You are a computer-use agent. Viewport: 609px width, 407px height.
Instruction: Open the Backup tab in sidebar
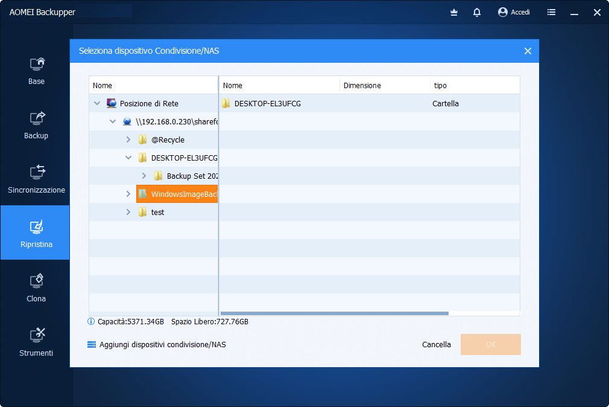pos(36,124)
